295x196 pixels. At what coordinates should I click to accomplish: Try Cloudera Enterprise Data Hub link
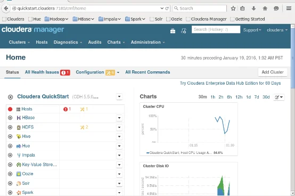tap(230, 83)
